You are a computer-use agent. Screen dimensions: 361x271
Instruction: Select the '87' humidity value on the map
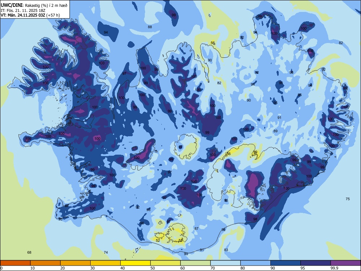point(196,229)
